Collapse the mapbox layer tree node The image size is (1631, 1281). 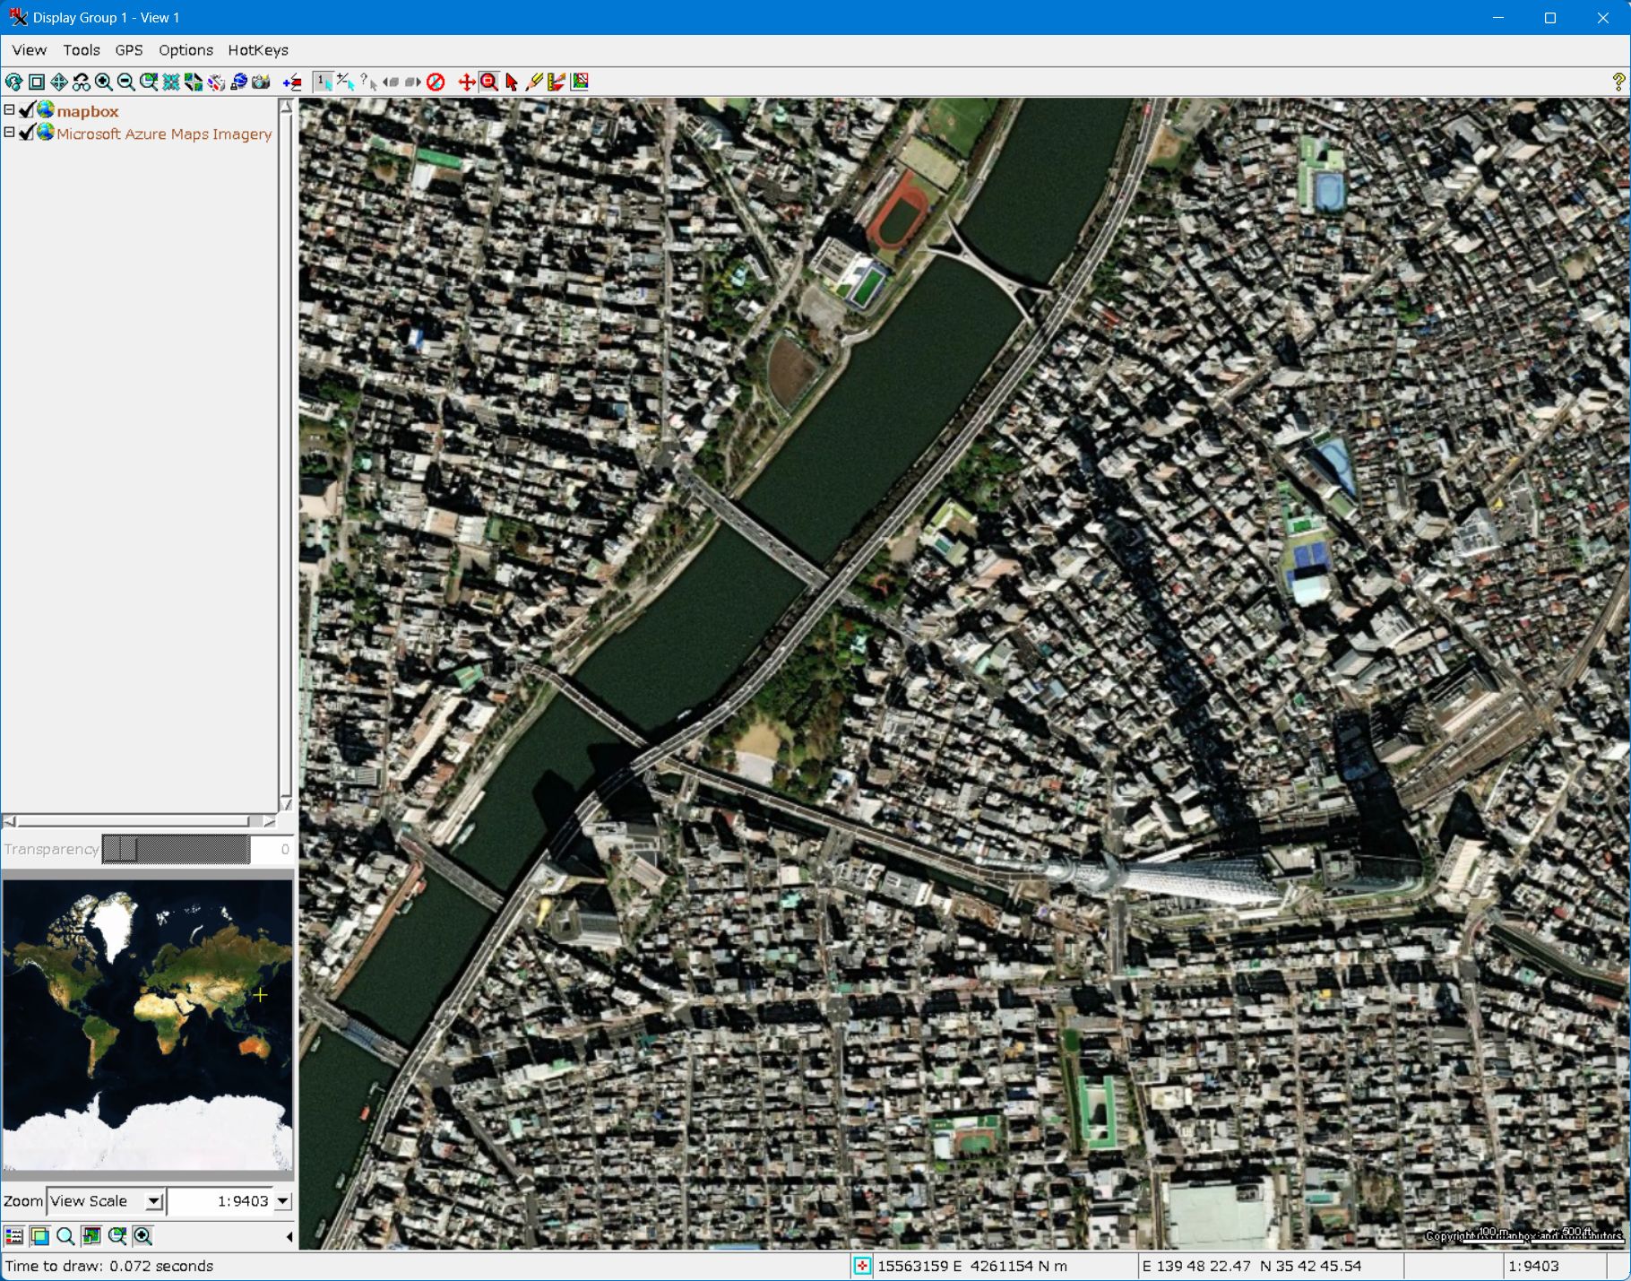point(9,110)
